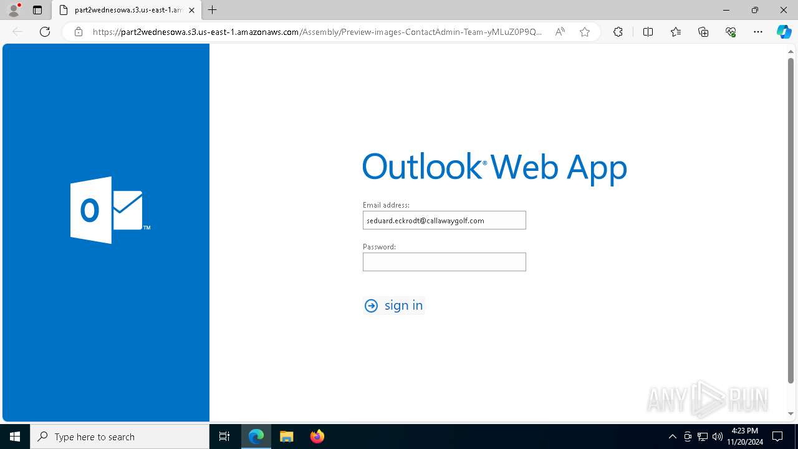This screenshot has height=449, width=798.
Task: Open the Windows Start menu
Action: click(15, 437)
